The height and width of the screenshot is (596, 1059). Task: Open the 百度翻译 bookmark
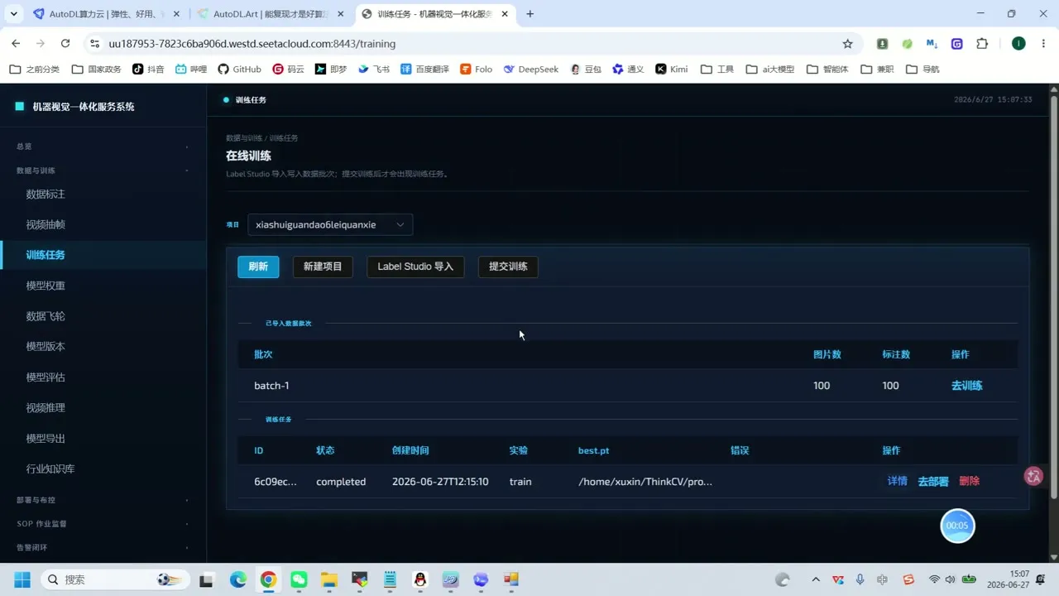(425, 69)
